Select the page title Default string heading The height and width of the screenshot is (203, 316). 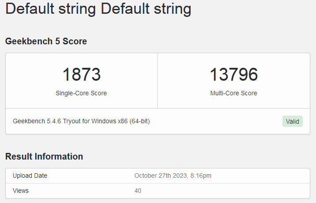tap(98, 9)
